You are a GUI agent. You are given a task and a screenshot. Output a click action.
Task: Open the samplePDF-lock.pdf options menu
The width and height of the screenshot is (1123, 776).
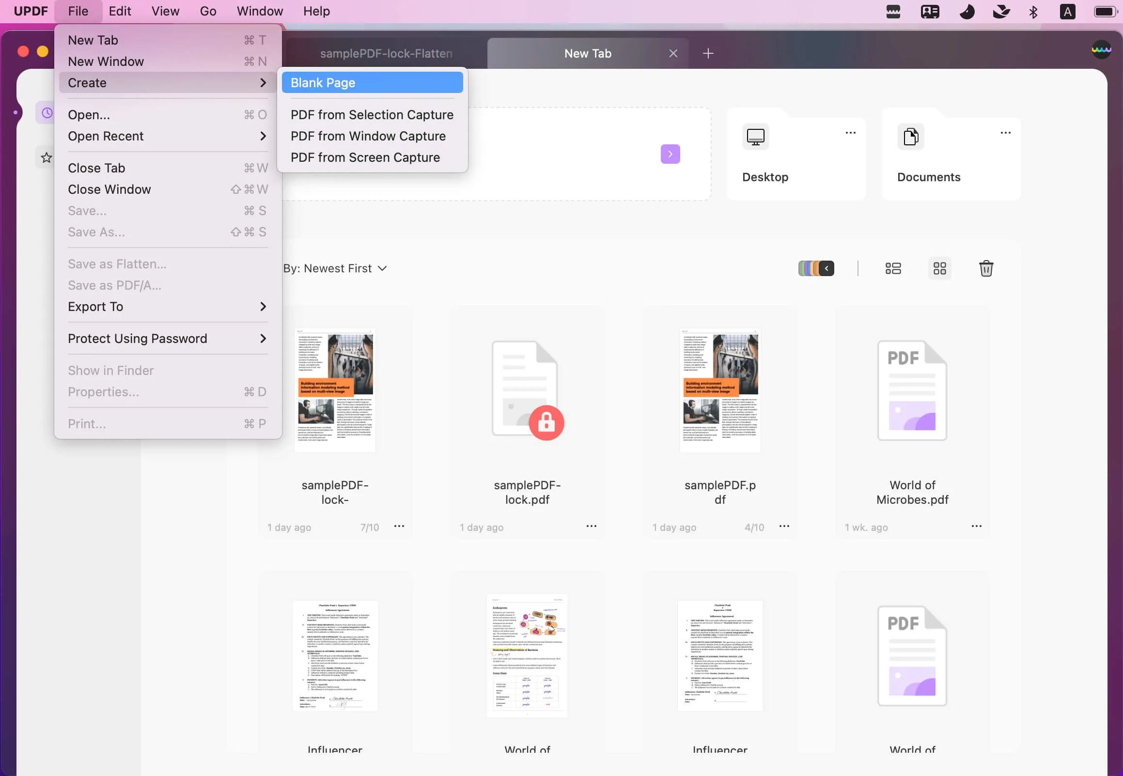coord(592,526)
